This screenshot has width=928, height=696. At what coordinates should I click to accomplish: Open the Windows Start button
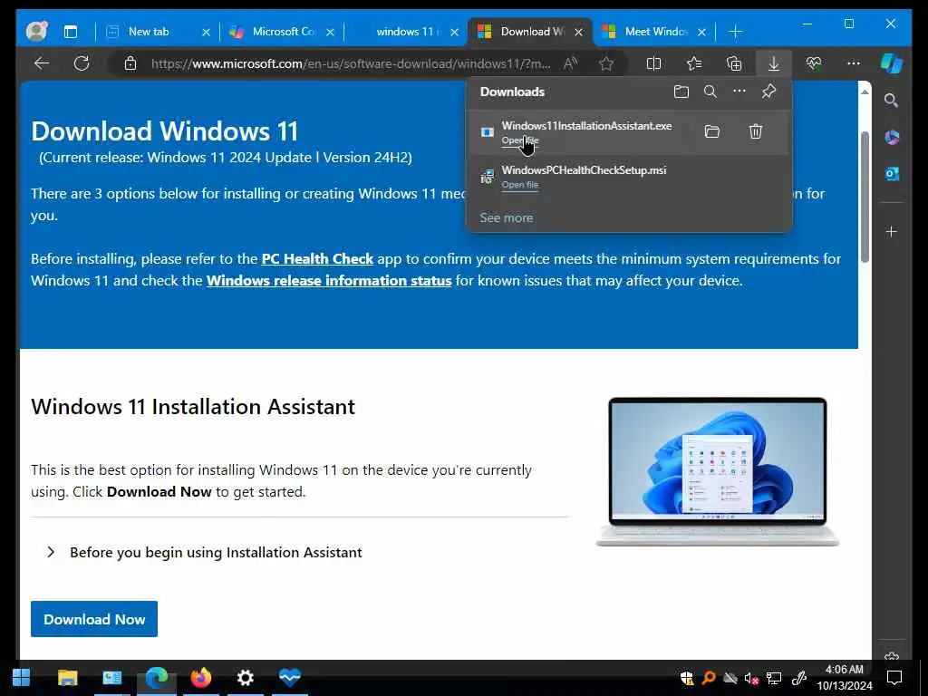[22, 678]
